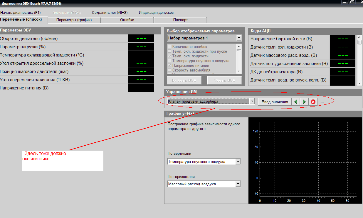The width and height of the screenshot is (363, 218).
Task: Click down arrow of Коды АЦП scrollbar
Action: pos(359,83)
